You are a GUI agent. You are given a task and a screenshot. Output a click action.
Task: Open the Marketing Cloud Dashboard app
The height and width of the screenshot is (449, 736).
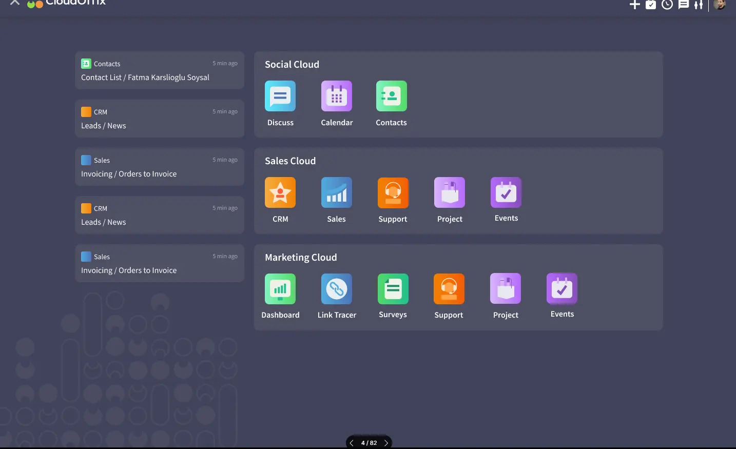(280, 289)
